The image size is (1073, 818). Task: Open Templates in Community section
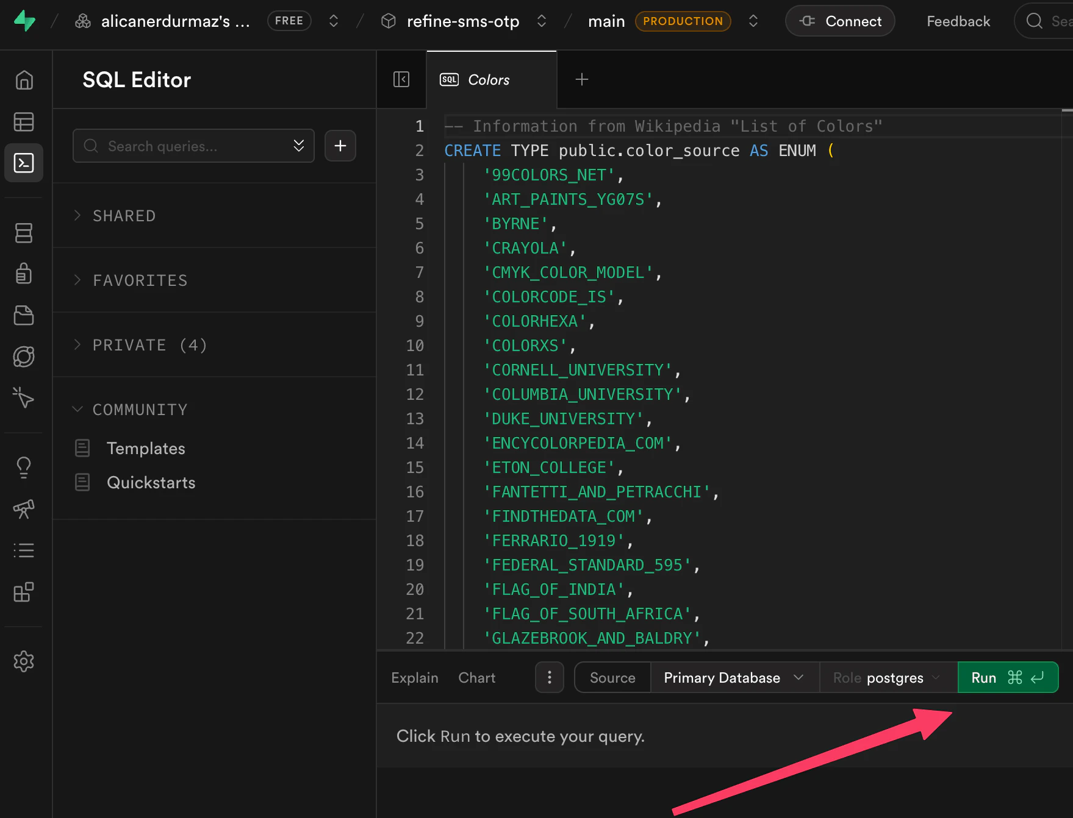click(146, 449)
